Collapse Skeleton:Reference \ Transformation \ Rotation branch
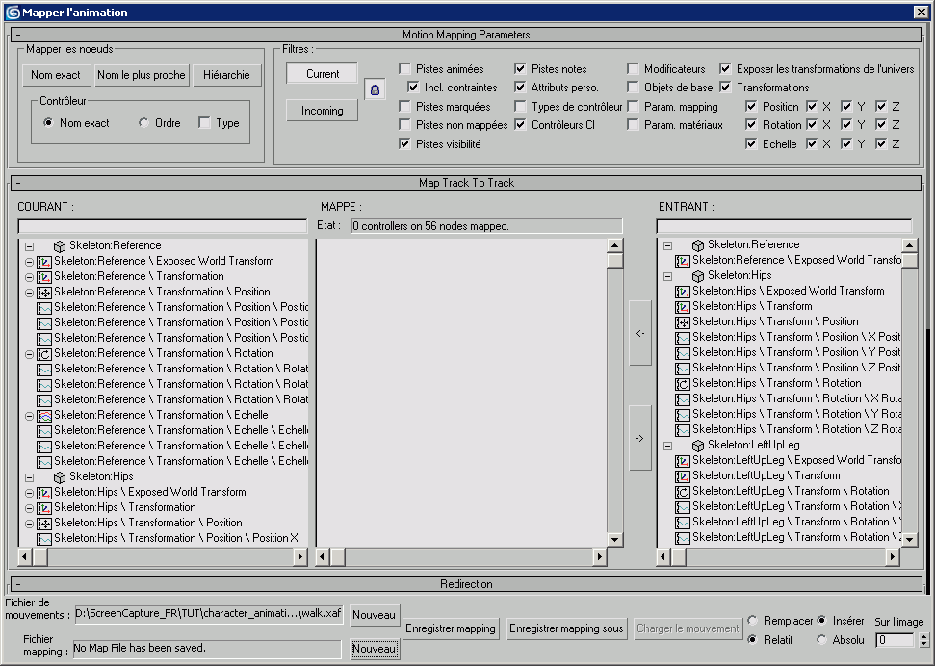Viewport: 935px width, 666px height. click(x=29, y=354)
